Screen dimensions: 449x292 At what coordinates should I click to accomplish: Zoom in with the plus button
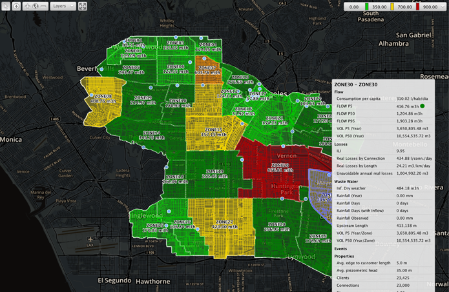27,6
